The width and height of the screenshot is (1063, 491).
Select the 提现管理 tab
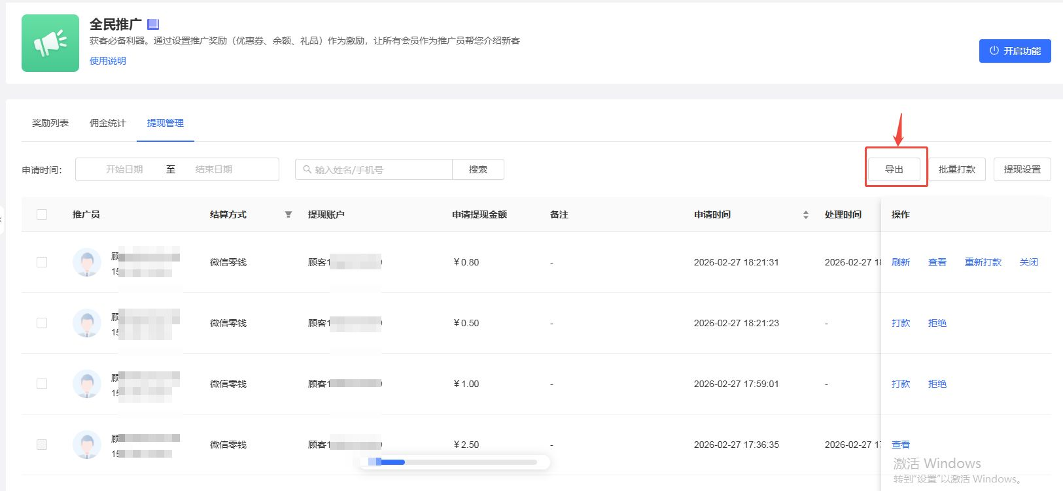(x=166, y=123)
